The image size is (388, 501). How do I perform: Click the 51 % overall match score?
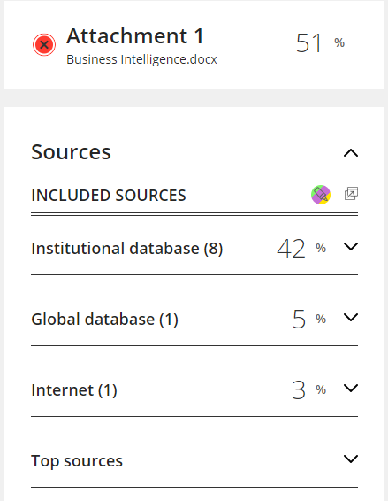tap(320, 43)
